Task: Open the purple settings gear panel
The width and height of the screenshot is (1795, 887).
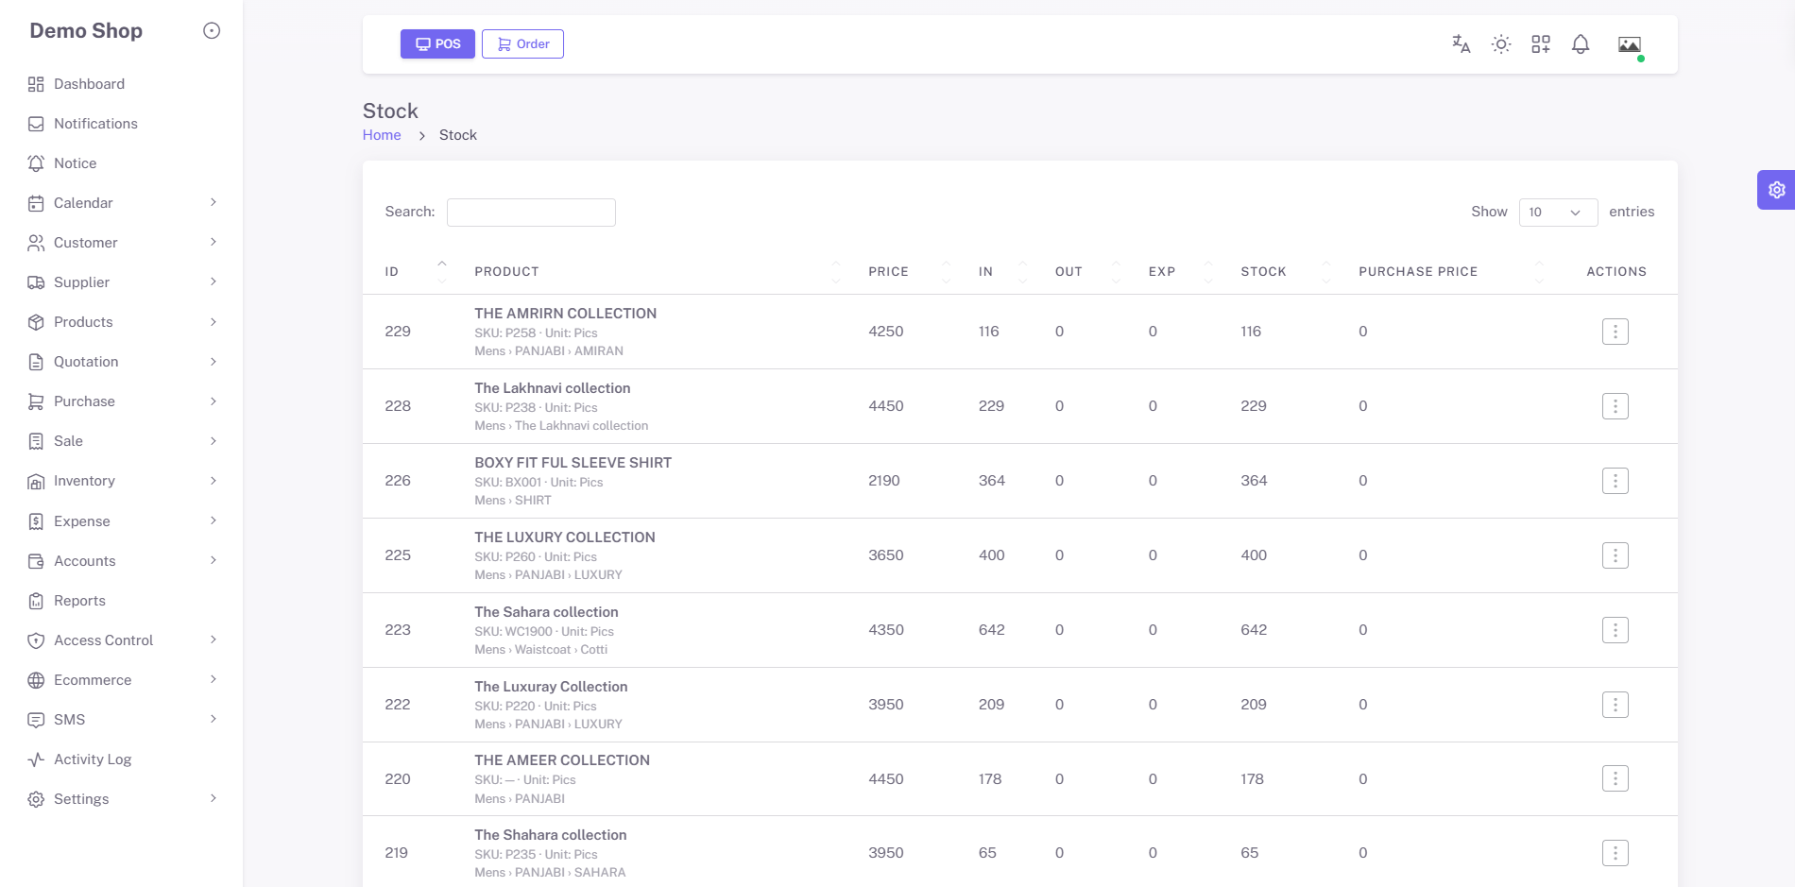Action: [1776, 190]
